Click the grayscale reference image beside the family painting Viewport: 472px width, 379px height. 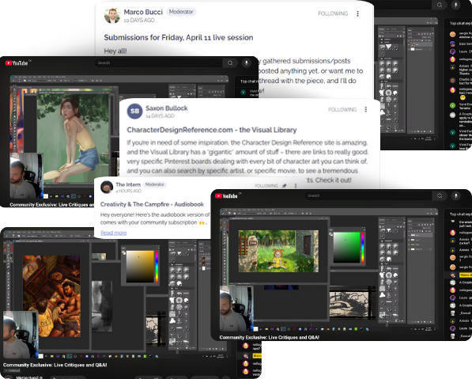(102, 306)
